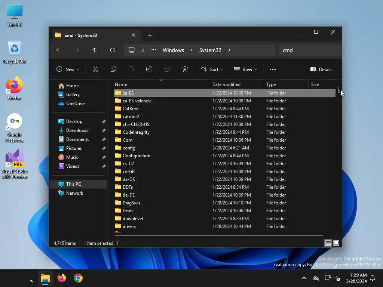The width and height of the screenshot is (383, 287).
Task: Close the cmd - System32 tab
Action: pos(134,35)
